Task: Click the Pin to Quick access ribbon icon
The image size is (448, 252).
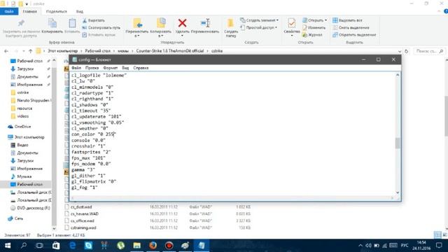Action: [x=21, y=23]
